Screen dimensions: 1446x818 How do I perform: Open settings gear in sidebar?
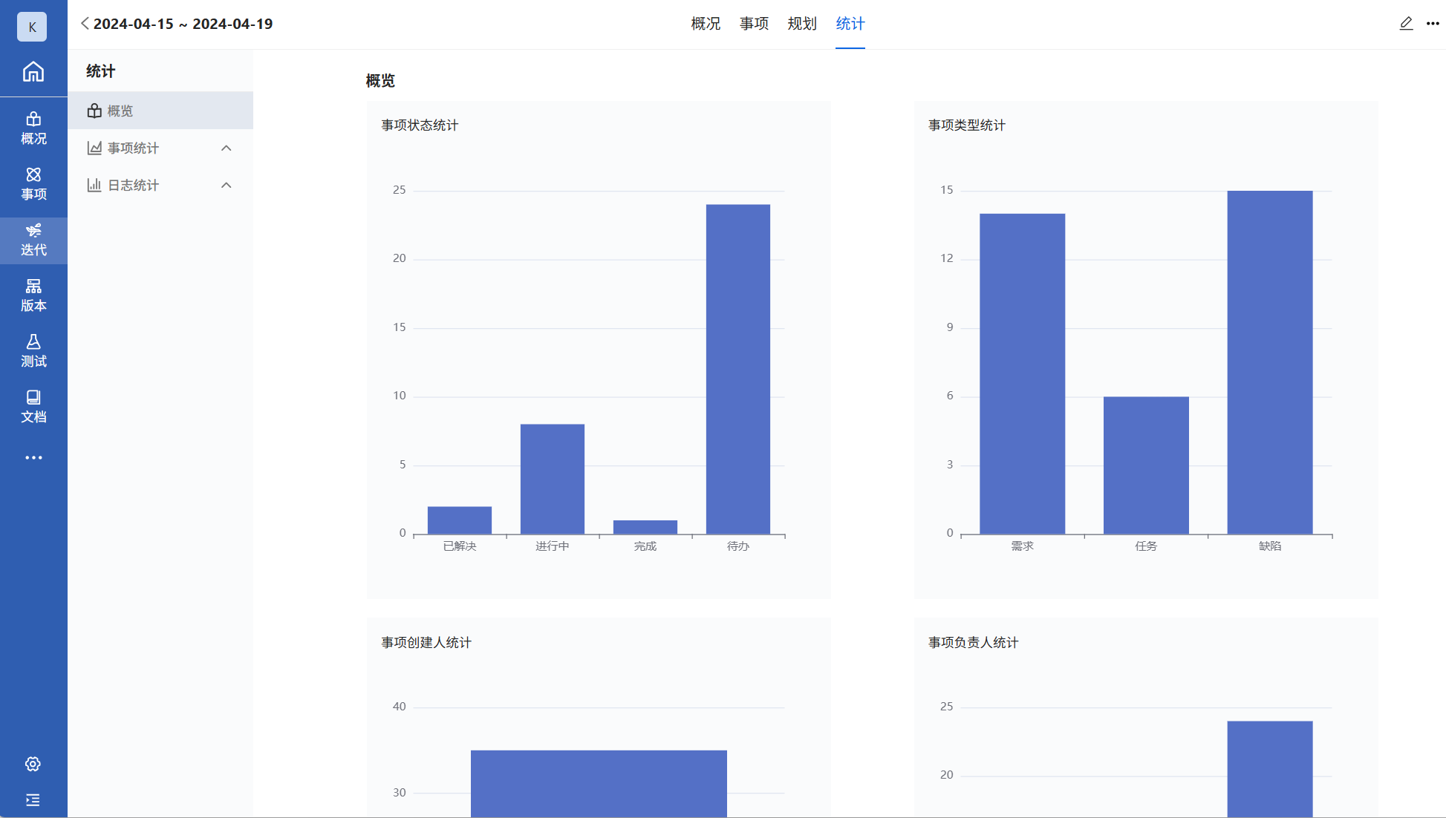coord(33,764)
